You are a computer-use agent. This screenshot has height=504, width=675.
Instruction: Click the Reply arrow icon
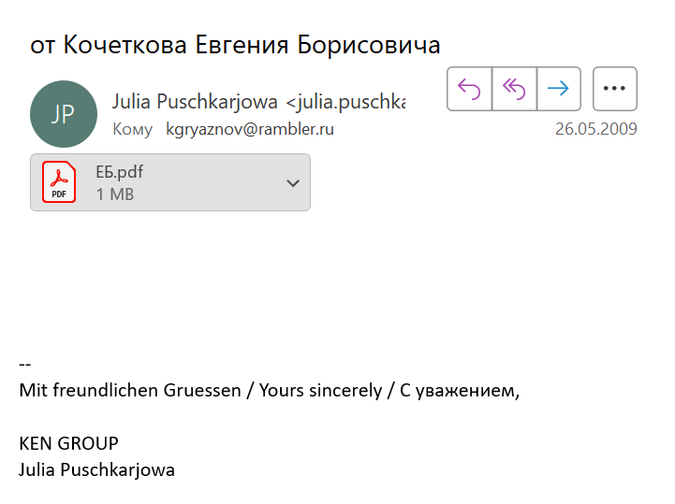coord(469,89)
